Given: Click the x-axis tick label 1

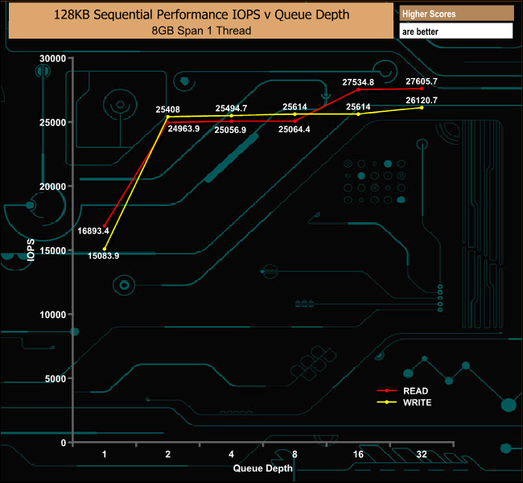Looking at the screenshot, I should pos(105,454).
